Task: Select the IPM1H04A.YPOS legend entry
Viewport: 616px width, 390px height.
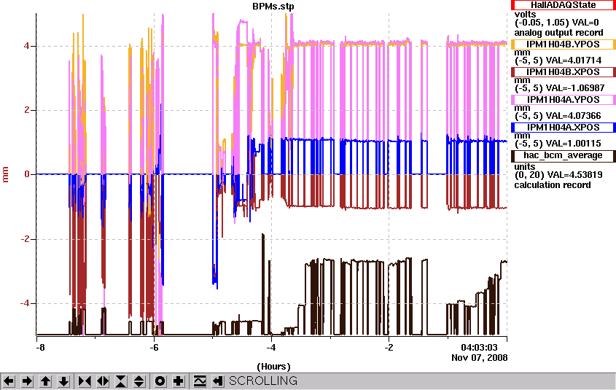Action: click(563, 100)
